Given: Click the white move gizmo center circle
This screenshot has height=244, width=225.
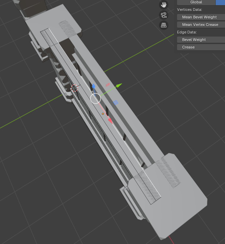Looking at the screenshot, I should pyautogui.click(x=96, y=98).
